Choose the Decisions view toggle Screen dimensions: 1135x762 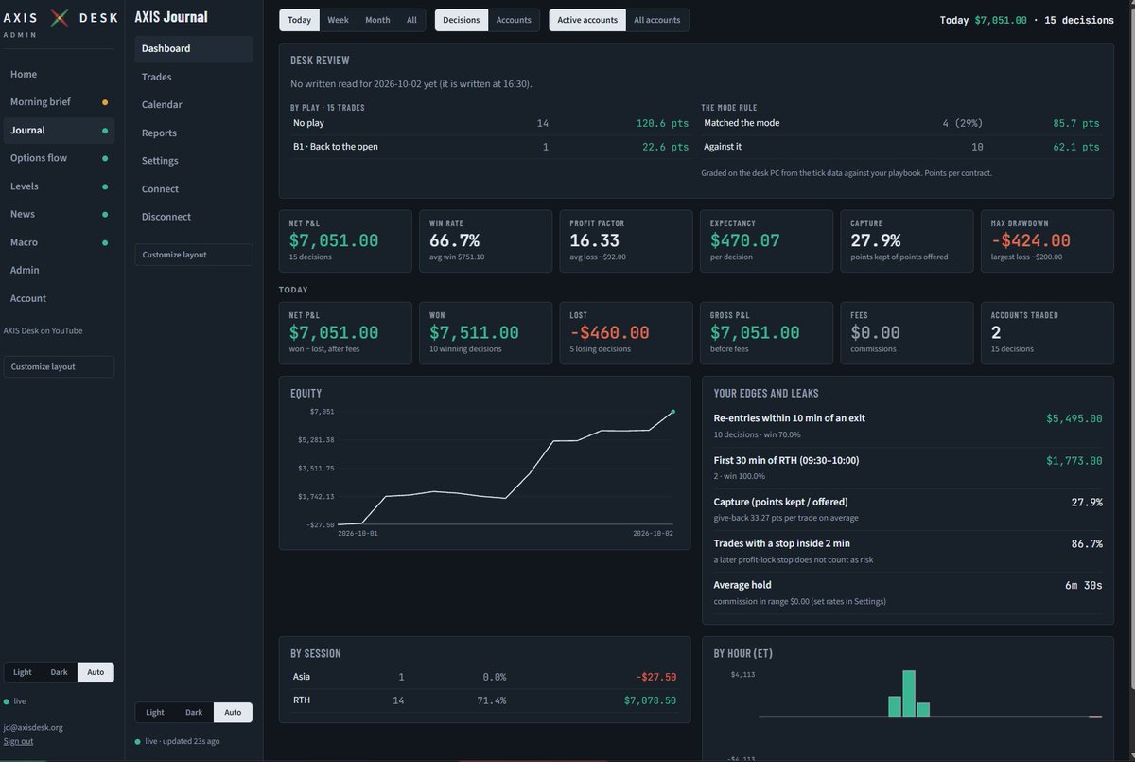tap(462, 20)
